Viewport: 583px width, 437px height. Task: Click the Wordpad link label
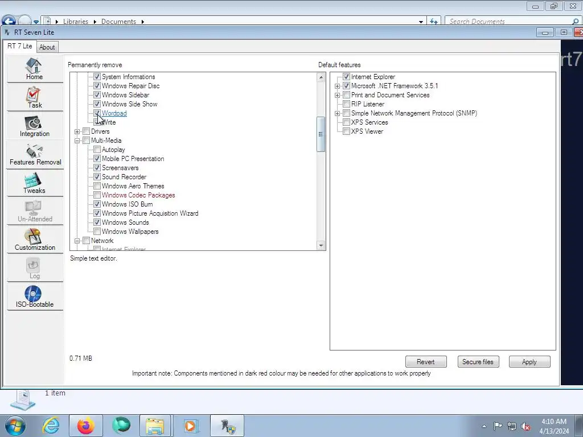pyautogui.click(x=114, y=113)
